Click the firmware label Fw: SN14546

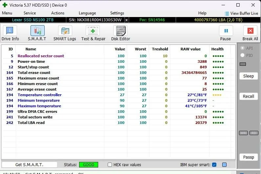152,20
